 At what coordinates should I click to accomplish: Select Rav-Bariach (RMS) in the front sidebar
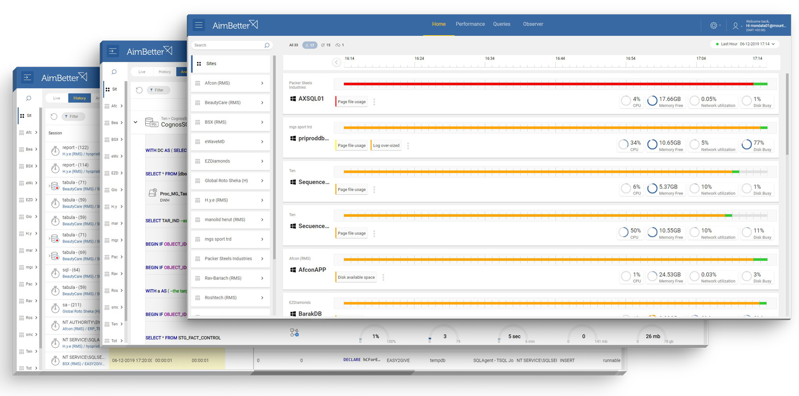click(230, 278)
